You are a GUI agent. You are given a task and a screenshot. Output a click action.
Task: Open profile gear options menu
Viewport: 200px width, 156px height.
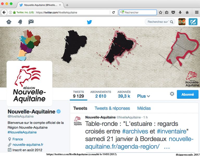[172, 94]
